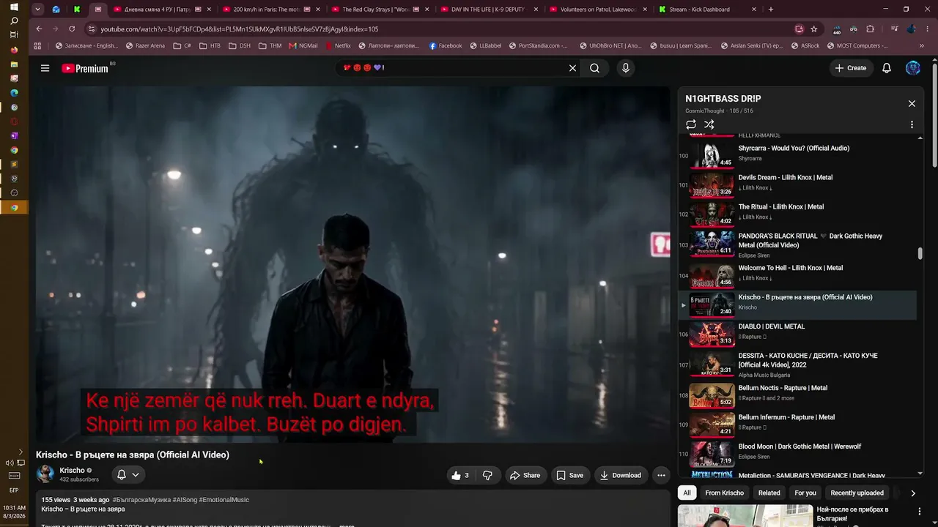Play DIABLO | DEVIL METAL playlist item

click(797, 334)
